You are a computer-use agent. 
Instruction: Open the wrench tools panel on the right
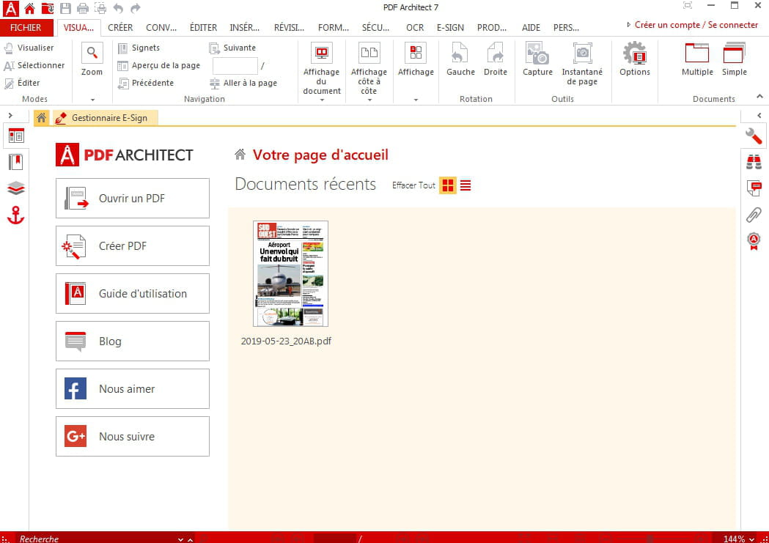click(754, 136)
